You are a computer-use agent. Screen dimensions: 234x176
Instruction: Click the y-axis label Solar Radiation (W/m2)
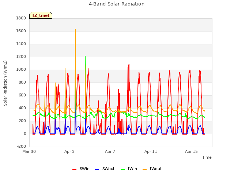pos(5,83)
